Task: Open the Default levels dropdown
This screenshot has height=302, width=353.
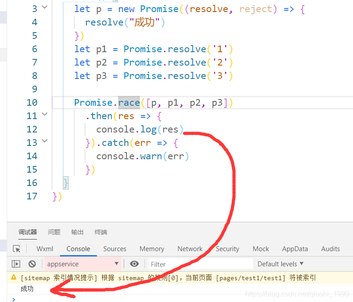Action: pyautogui.click(x=280, y=264)
